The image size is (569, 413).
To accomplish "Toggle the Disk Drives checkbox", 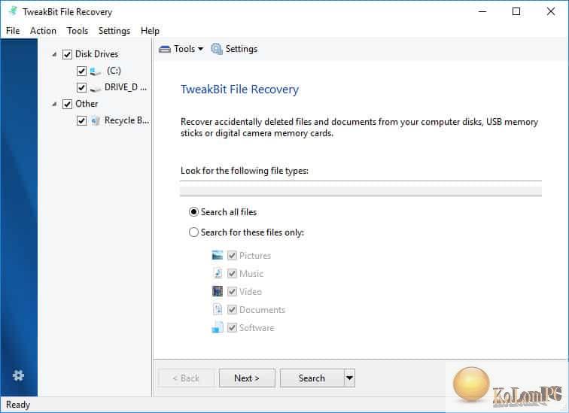I will [68, 54].
